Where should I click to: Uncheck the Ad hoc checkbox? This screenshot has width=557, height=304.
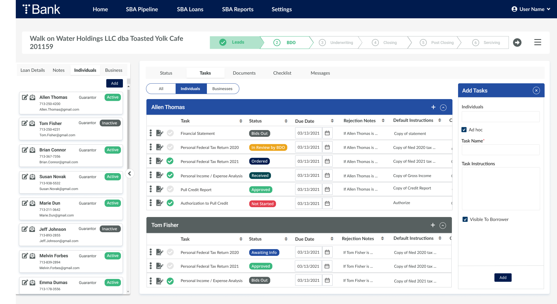click(x=464, y=130)
